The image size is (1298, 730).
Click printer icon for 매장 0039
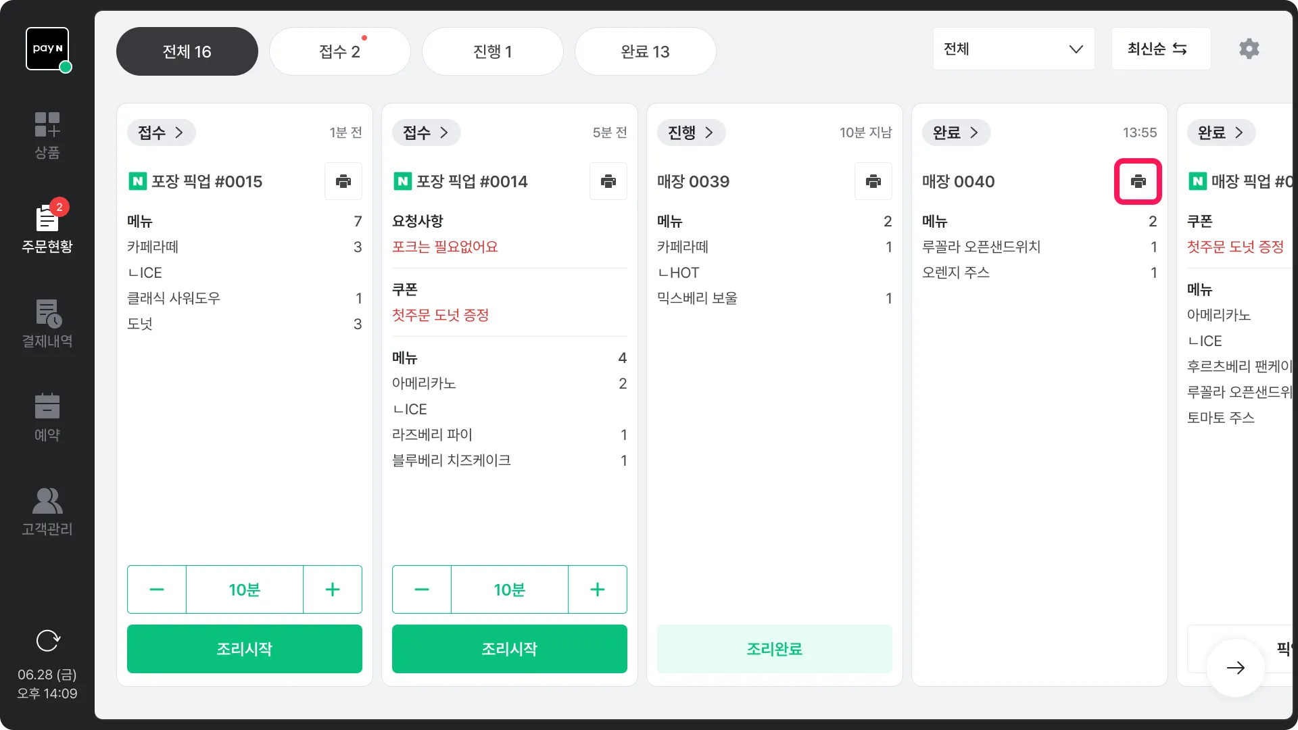pyautogui.click(x=873, y=181)
